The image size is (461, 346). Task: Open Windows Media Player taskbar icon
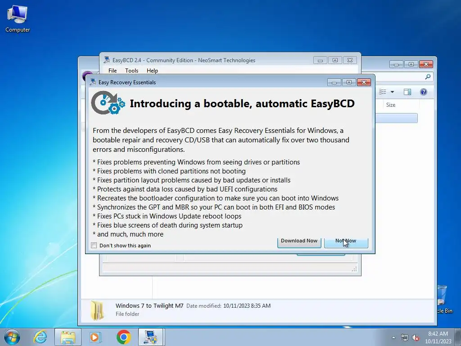95,337
